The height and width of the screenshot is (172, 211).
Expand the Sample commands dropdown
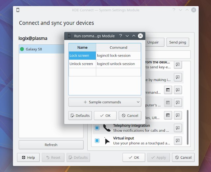click(x=105, y=102)
